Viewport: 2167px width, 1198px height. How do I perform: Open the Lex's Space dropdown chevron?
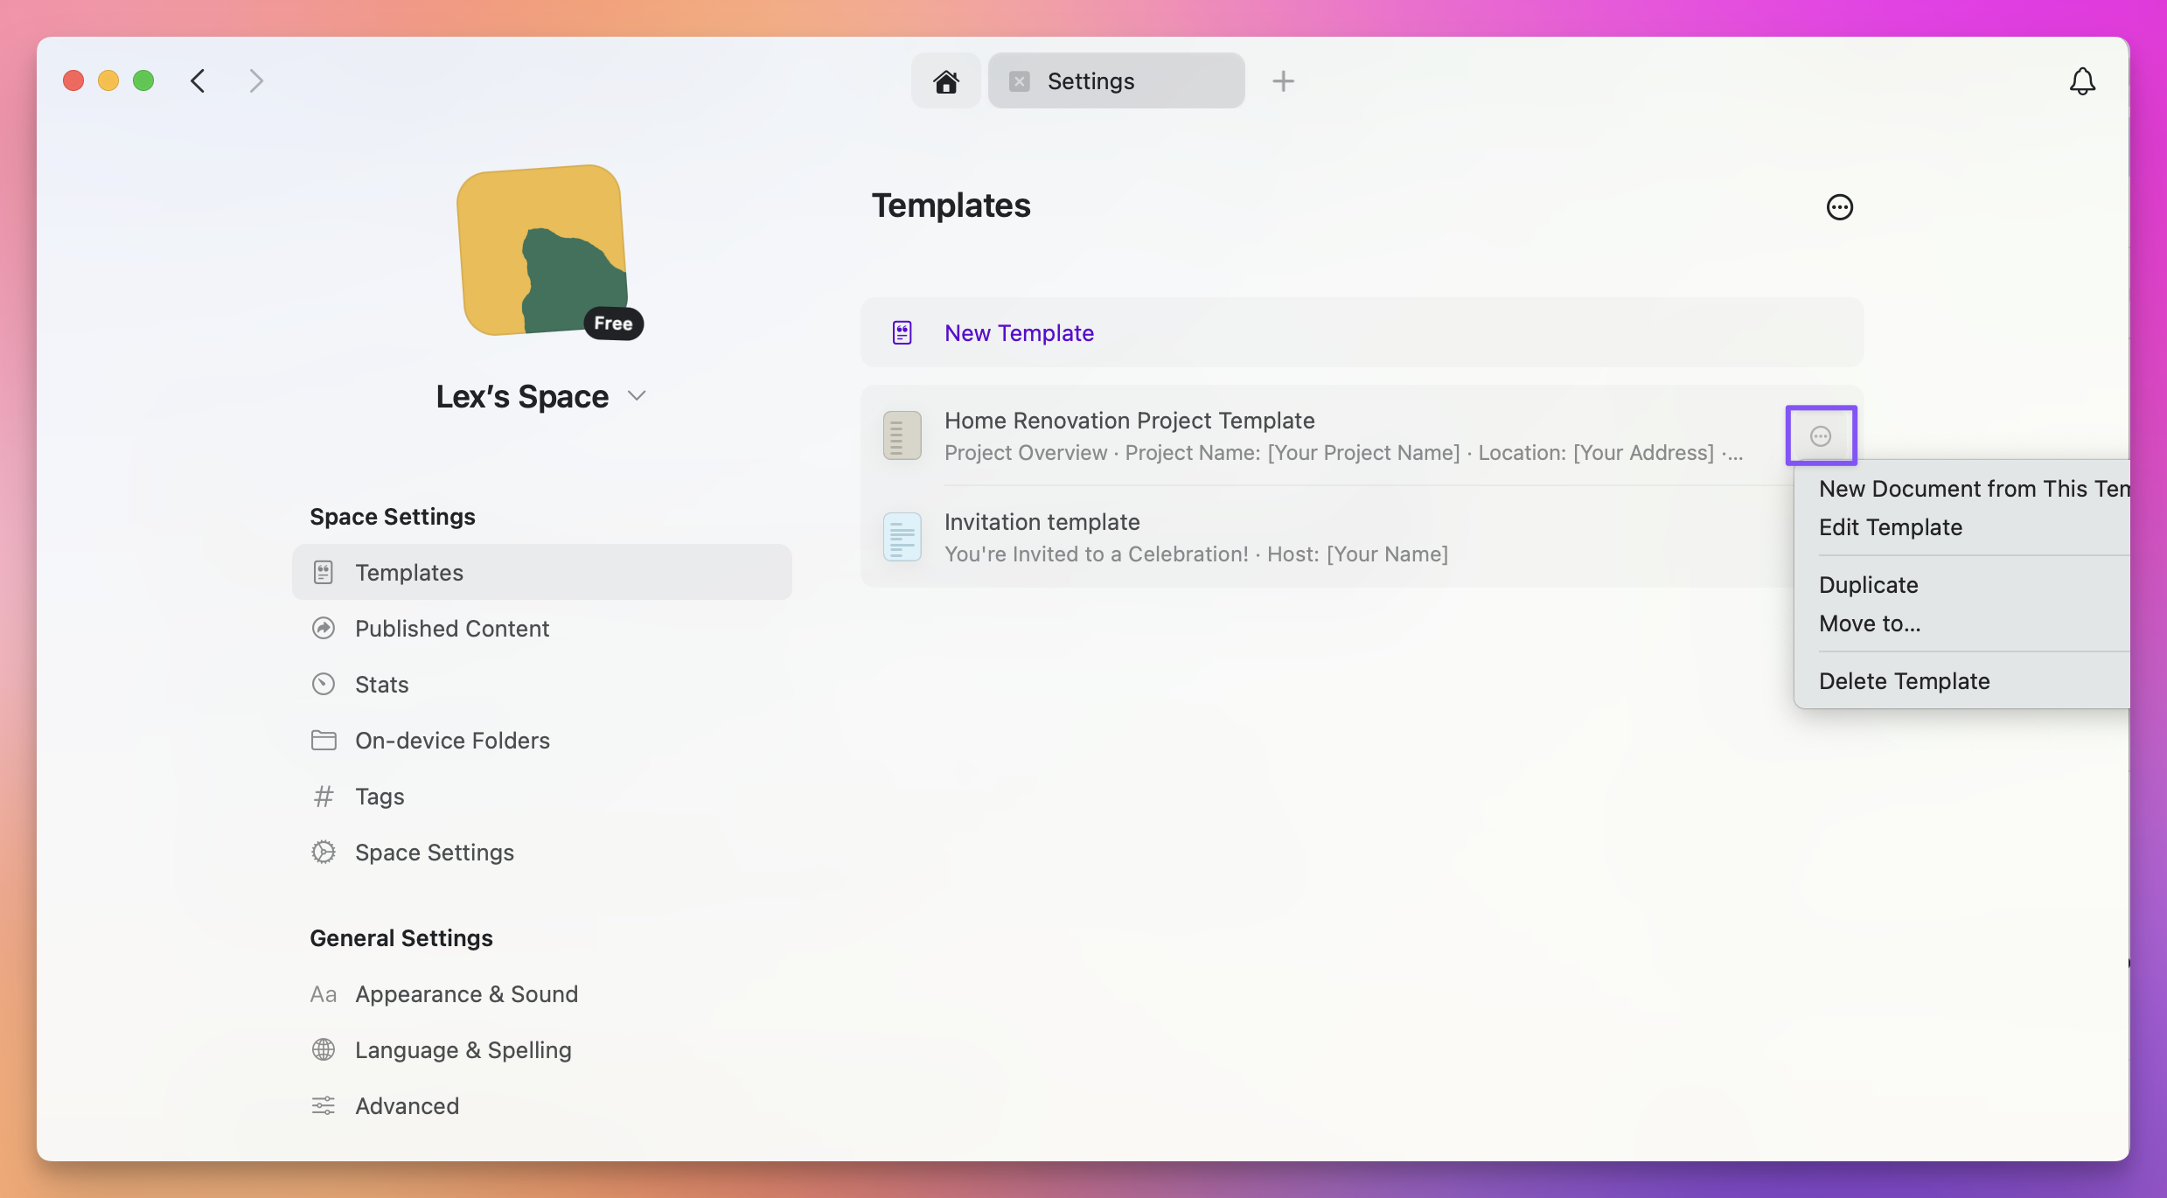pos(637,395)
